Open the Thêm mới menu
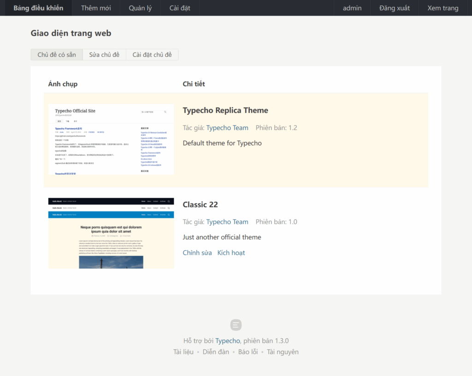Viewport: 472px width, 376px height. point(96,8)
